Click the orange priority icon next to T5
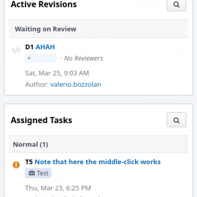Image resolution: width=197 pixels, height=197 pixels. click(x=16, y=164)
